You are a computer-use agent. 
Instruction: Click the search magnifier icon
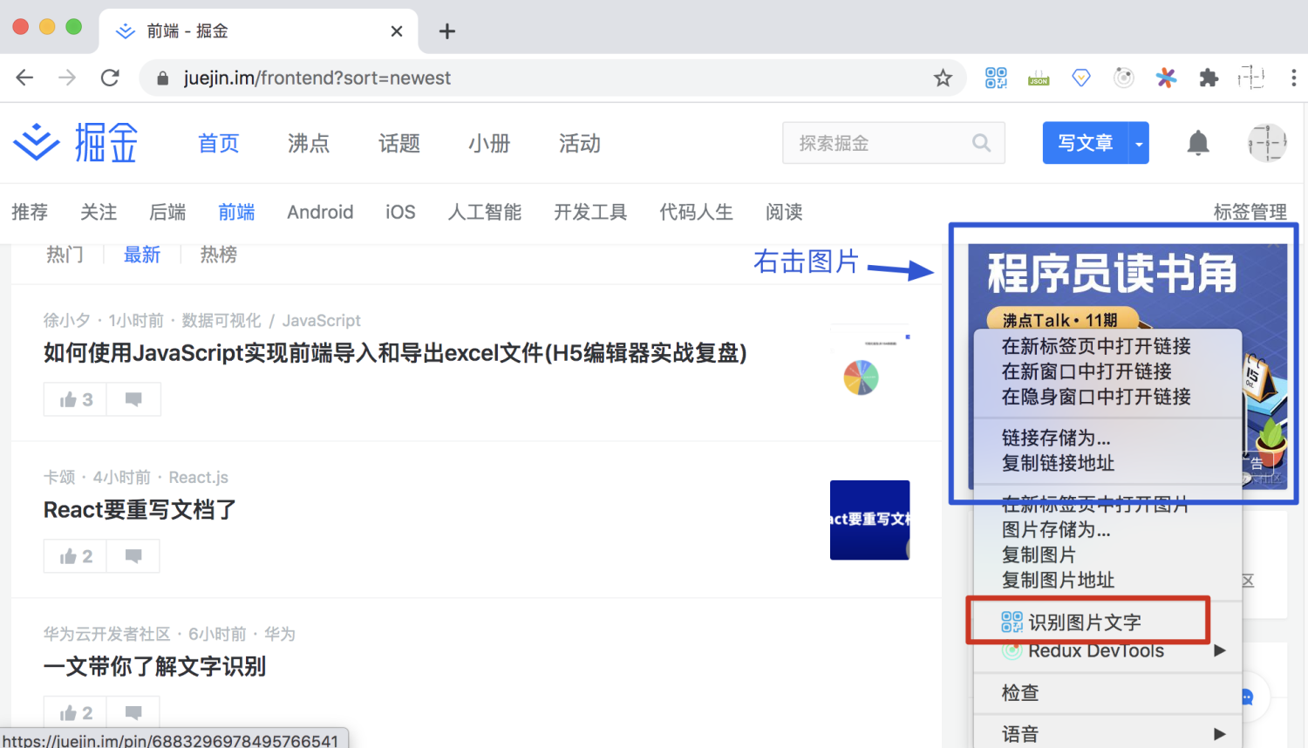982,143
